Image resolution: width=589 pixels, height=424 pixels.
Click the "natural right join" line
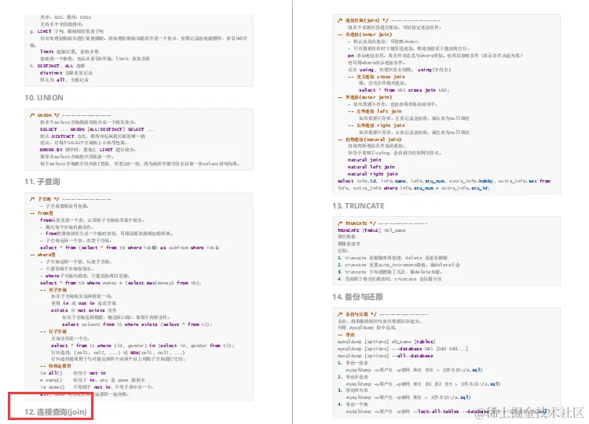pos(372,174)
